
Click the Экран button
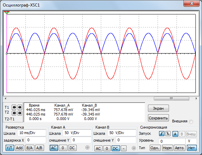pos(158,108)
